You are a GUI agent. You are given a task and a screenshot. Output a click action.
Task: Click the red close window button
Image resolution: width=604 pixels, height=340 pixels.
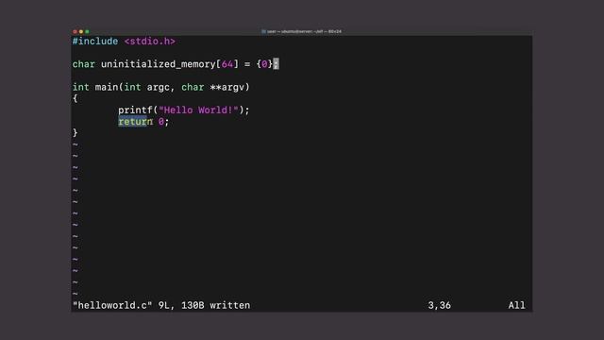pyautogui.click(x=75, y=31)
